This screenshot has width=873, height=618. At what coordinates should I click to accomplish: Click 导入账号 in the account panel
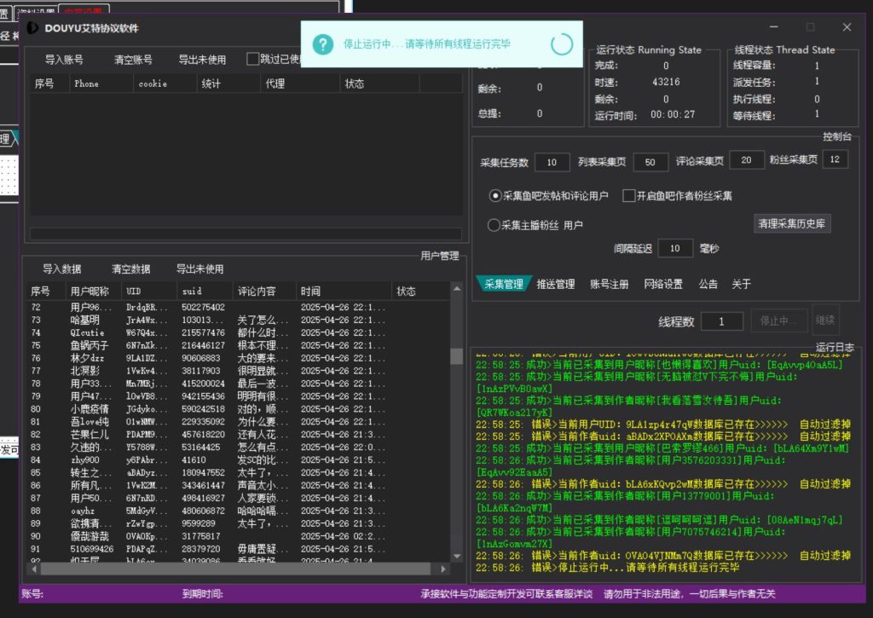click(x=64, y=60)
